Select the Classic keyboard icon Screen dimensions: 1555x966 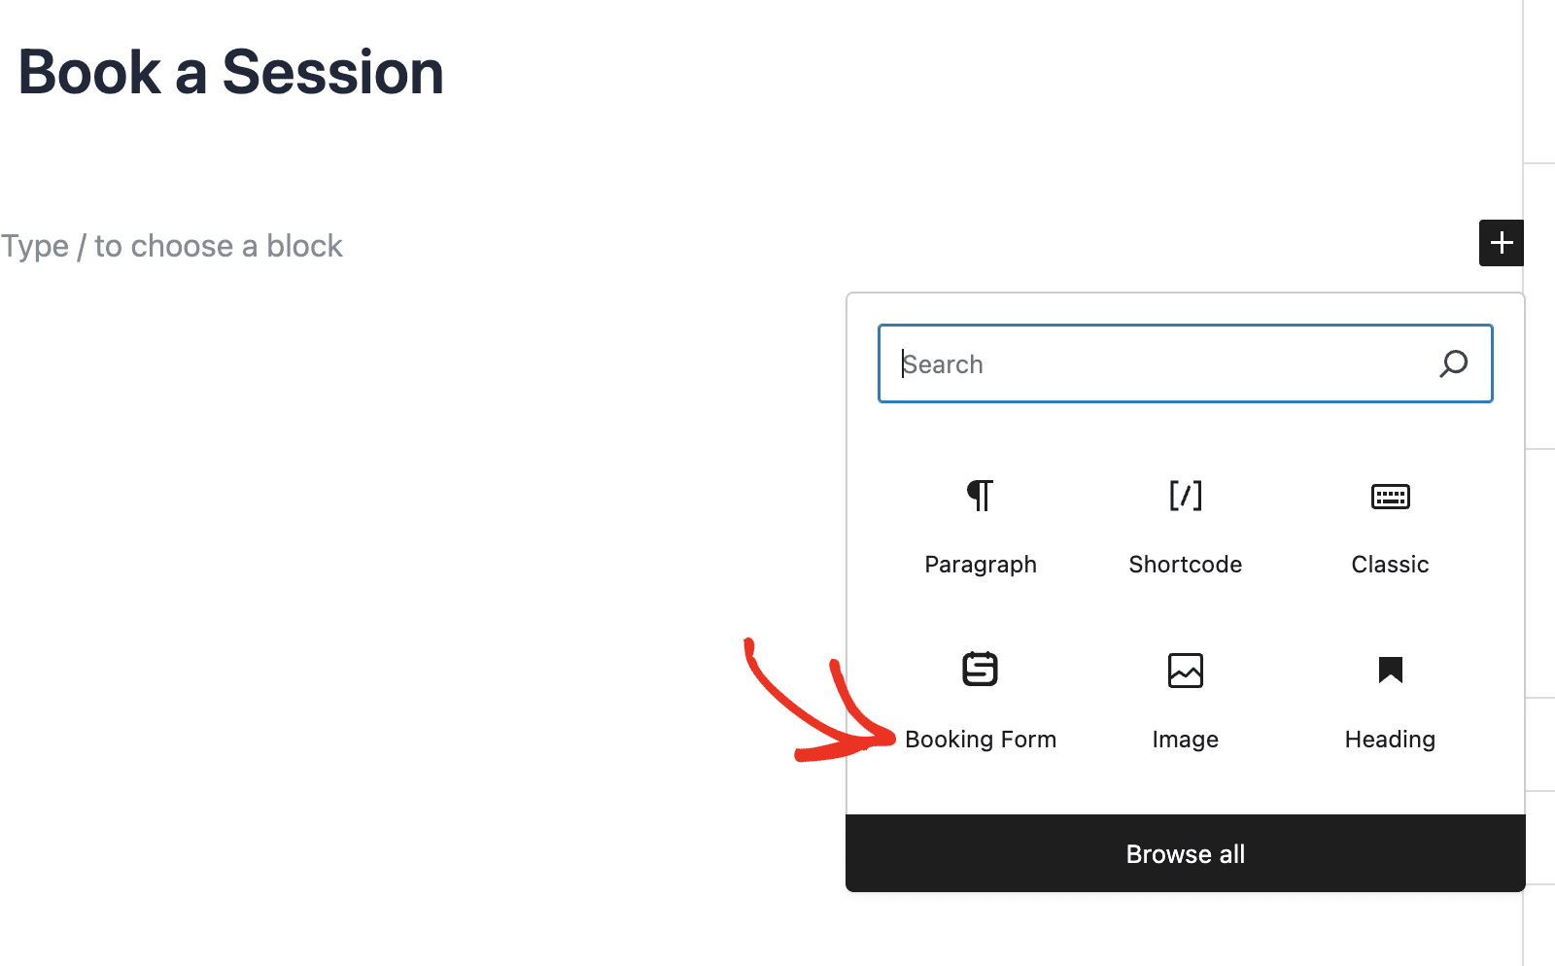(1390, 497)
